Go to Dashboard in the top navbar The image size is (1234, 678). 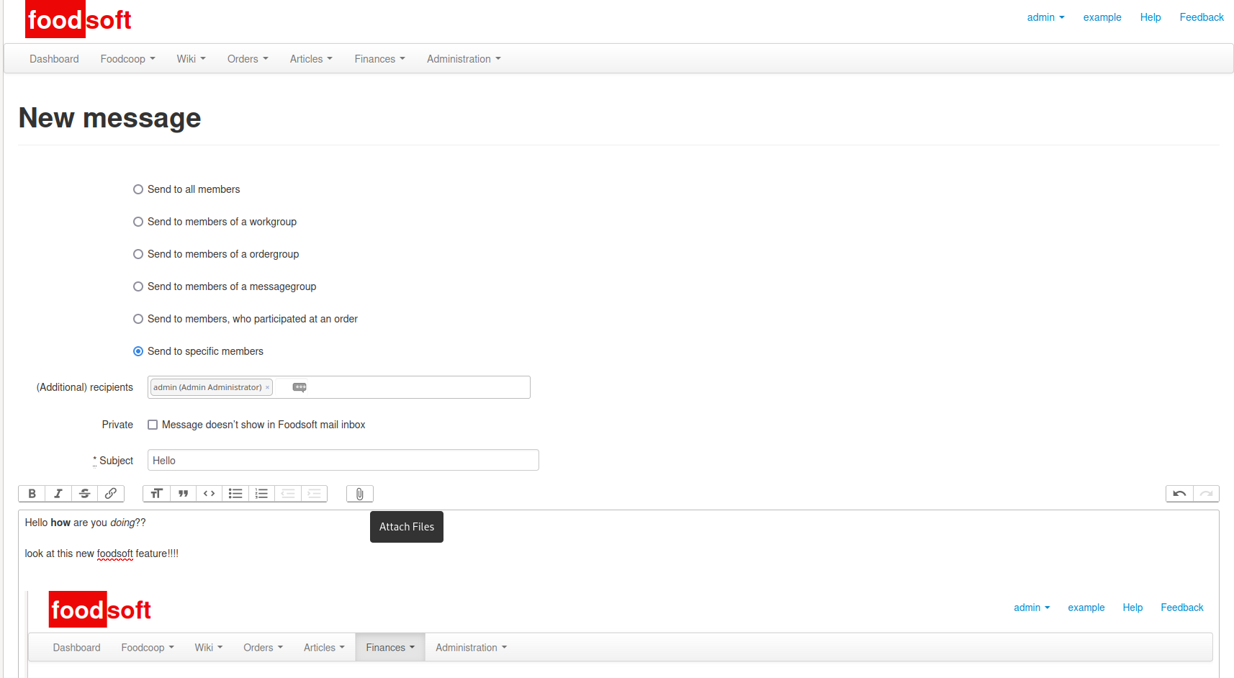click(x=54, y=59)
